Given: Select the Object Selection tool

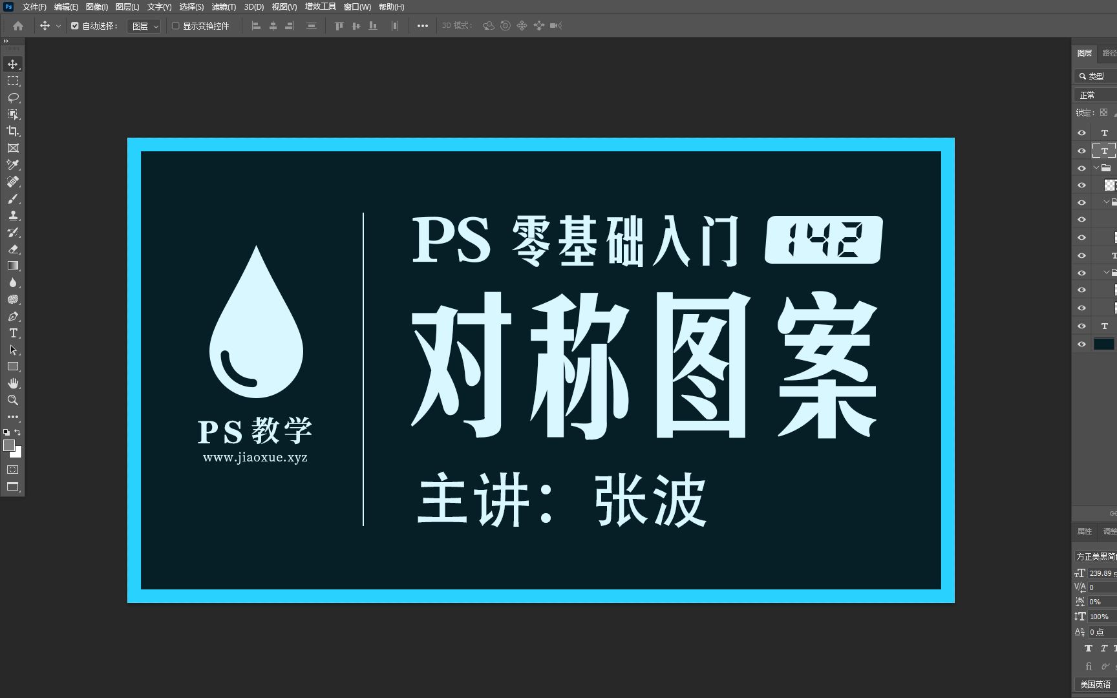Looking at the screenshot, I should click(x=13, y=114).
